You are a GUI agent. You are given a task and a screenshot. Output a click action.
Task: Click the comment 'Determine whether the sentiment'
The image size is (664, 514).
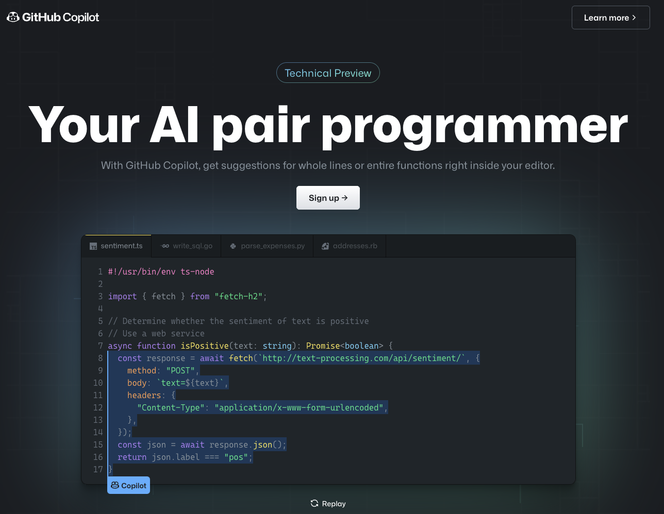pos(238,321)
